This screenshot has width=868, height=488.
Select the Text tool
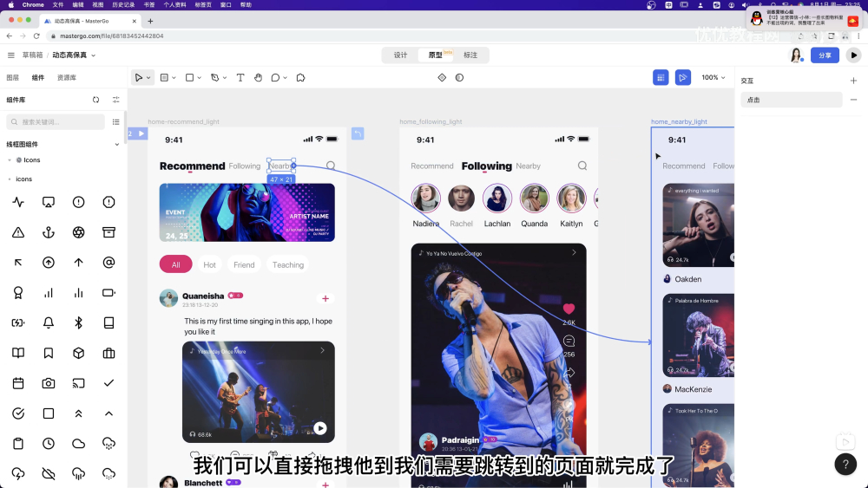click(240, 78)
